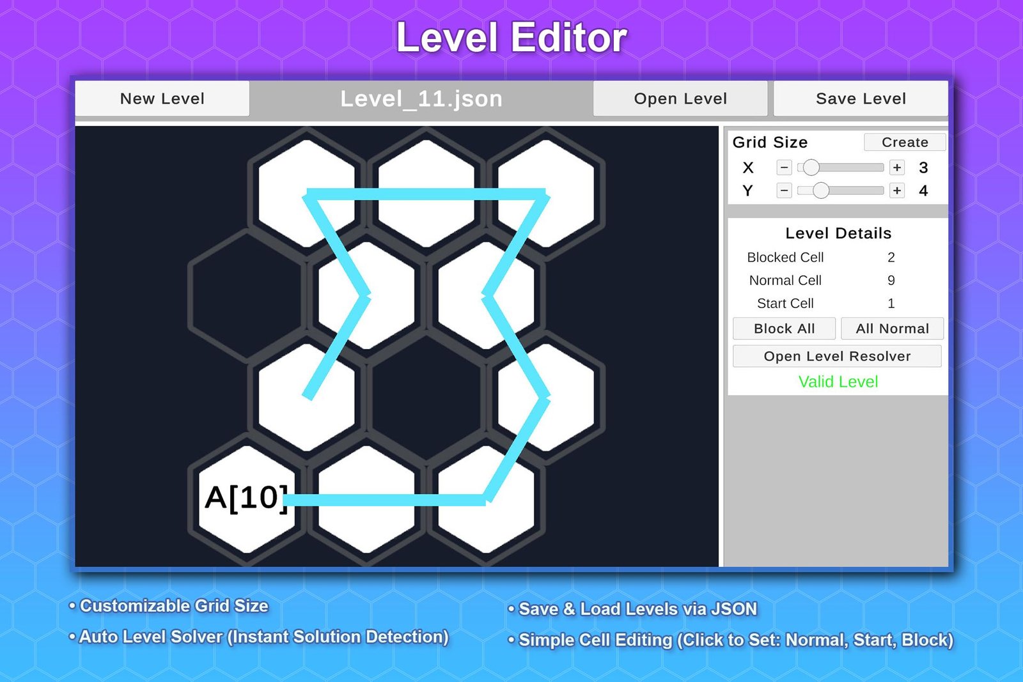
Task: Save the current level with Save Level
Action: click(861, 98)
